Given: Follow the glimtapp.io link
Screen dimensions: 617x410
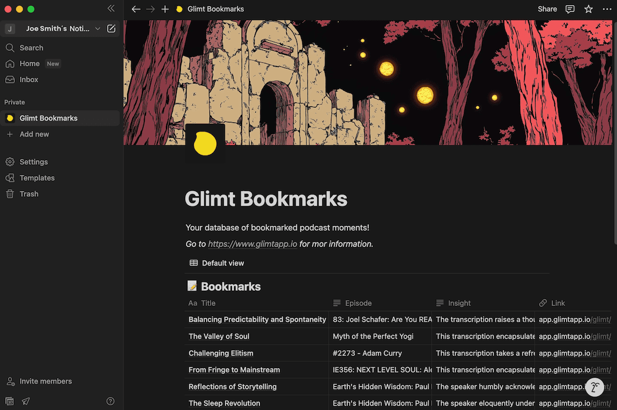Looking at the screenshot, I should 252,244.
